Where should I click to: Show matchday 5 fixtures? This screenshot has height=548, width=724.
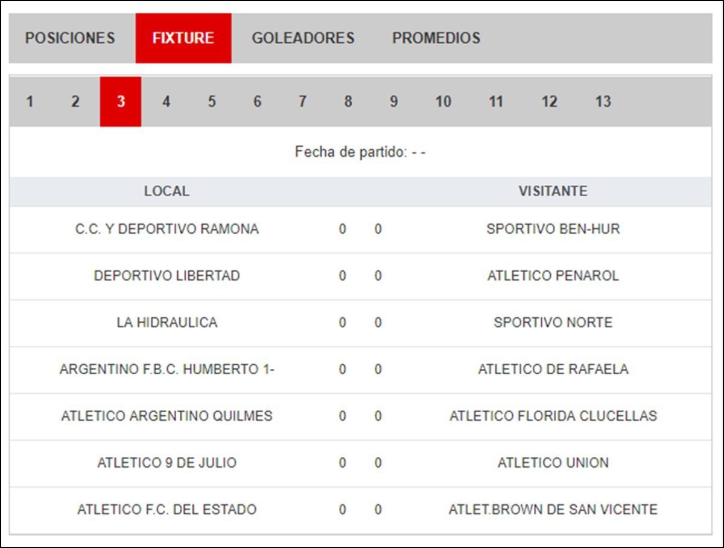[x=212, y=101]
